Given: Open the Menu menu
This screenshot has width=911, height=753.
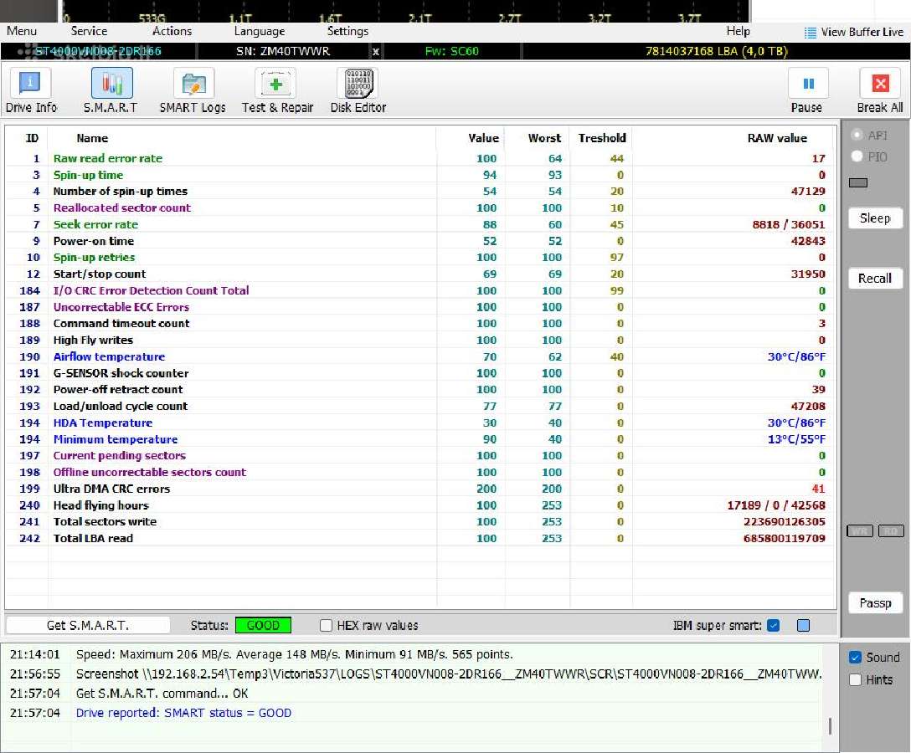Looking at the screenshot, I should (x=22, y=31).
